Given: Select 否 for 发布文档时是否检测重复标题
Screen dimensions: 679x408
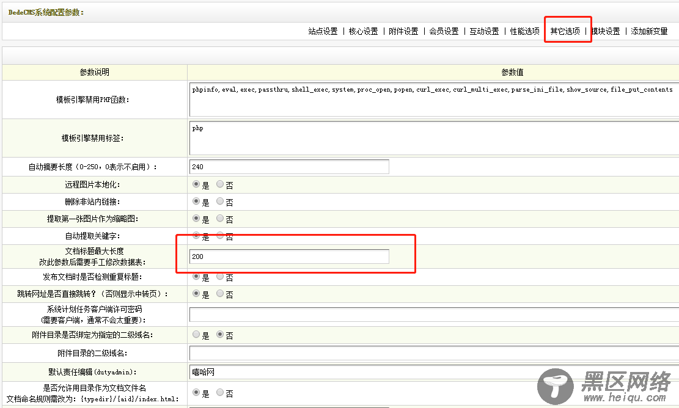Looking at the screenshot, I should 220,277.
